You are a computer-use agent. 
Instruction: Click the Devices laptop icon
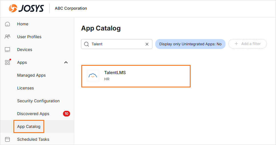7,50
